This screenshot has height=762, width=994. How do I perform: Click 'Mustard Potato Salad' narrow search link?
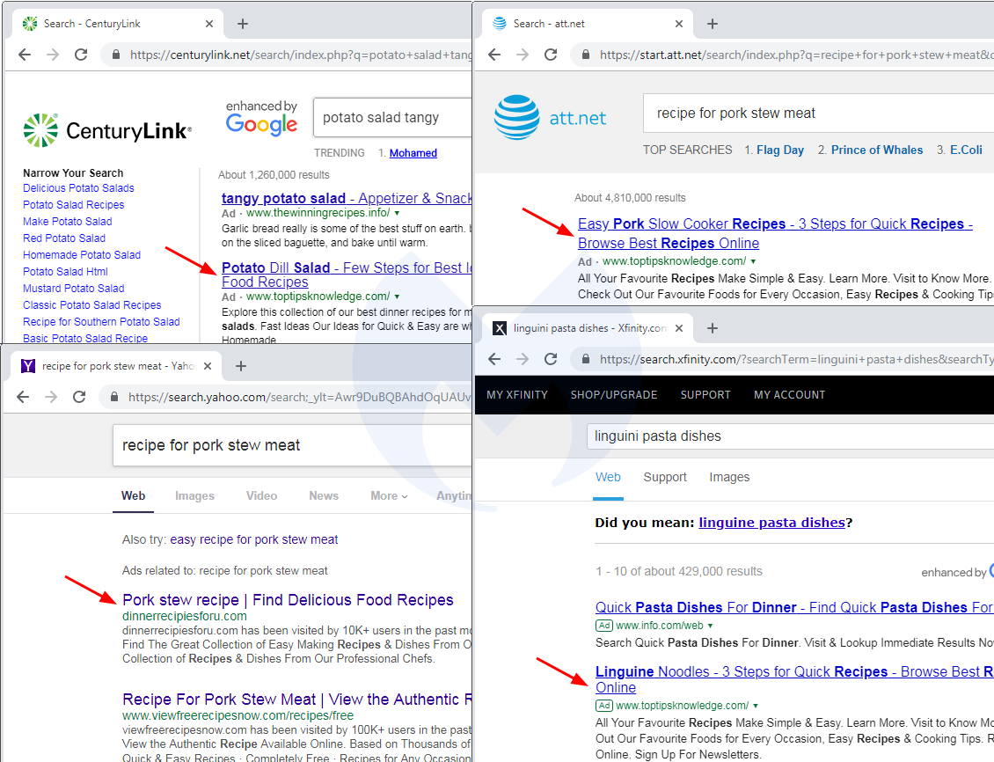[73, 289]
